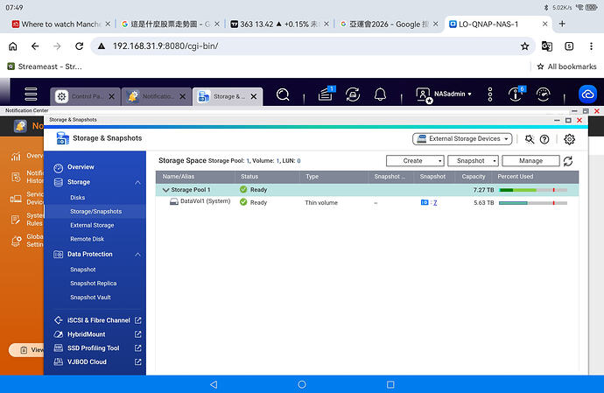Tap Android recent apps button
This screenshot has width=604, height=393.
click(390, 384)
